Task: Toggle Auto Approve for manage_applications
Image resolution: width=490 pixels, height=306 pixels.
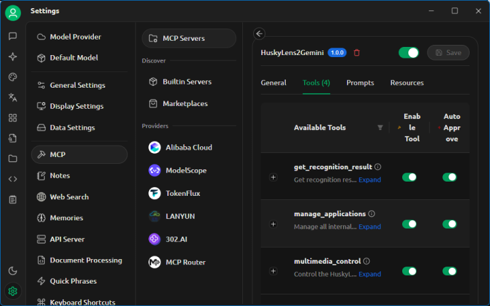Action: click(x=449, y=224)
